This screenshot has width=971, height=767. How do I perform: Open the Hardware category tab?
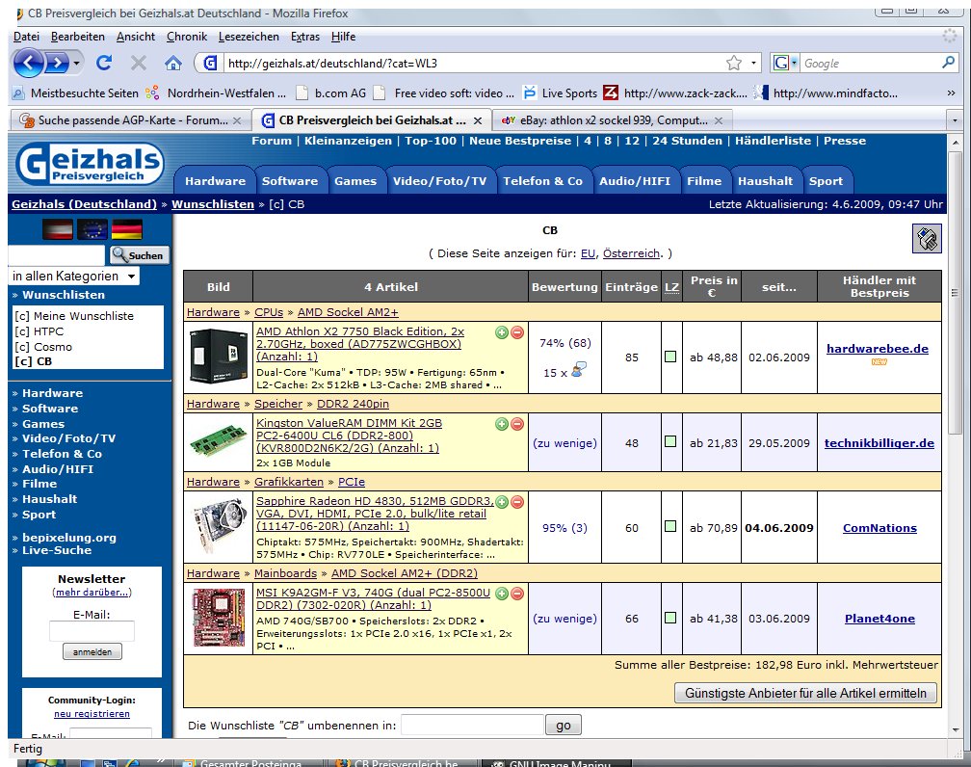215,181
